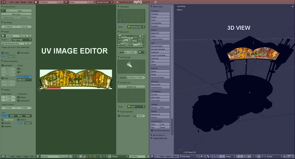The height and width of the screenshot is (159, 295).
Task: Select the translate manipulator arrow icon
Action: (217, 156)
